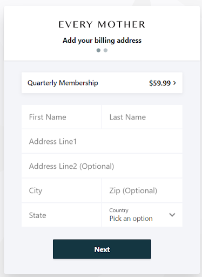The height and width of the screenshot is (277, 202).
Task: Click the Quarterly Membership title text
Action: pos(63,83)
